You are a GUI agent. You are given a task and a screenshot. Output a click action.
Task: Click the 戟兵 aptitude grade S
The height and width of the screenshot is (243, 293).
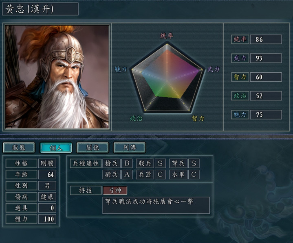tap(160, 163)
